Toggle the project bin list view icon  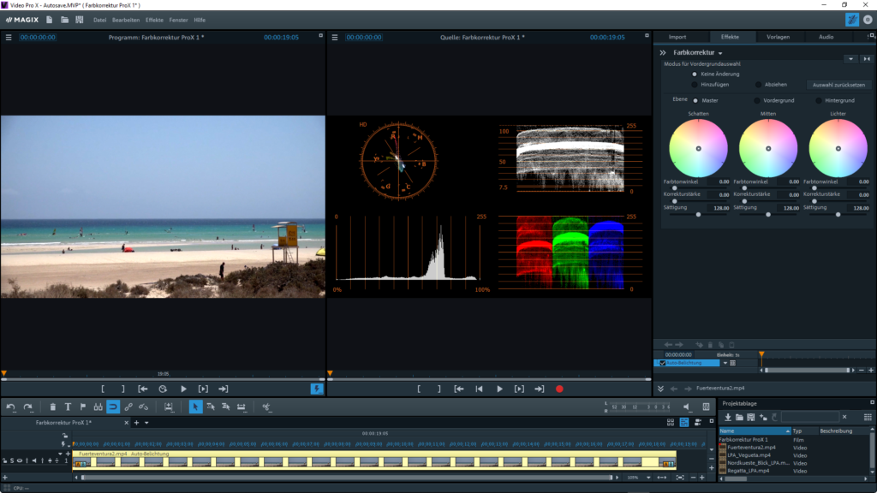pos(868,417)
